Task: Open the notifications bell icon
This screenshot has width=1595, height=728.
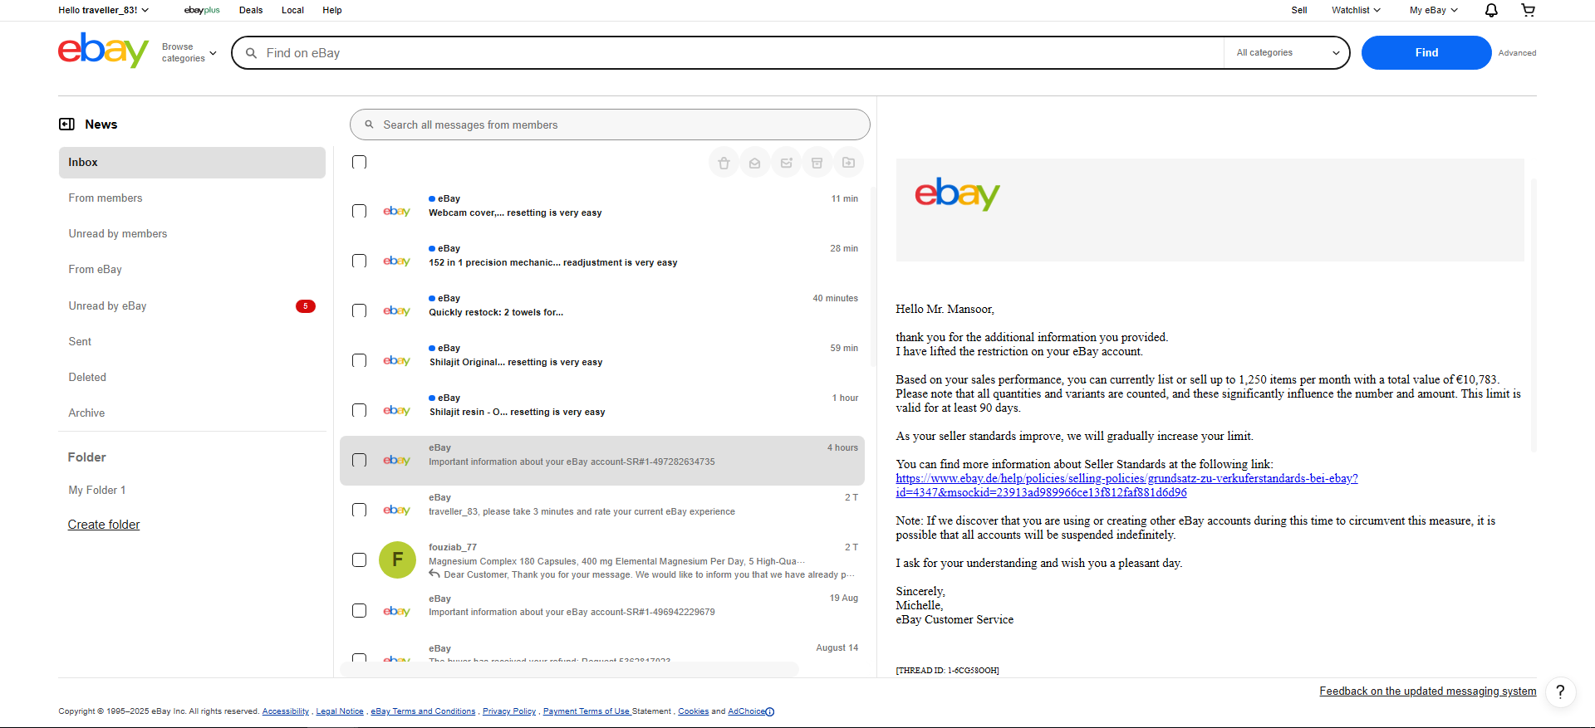Action: coord(1491,10)
